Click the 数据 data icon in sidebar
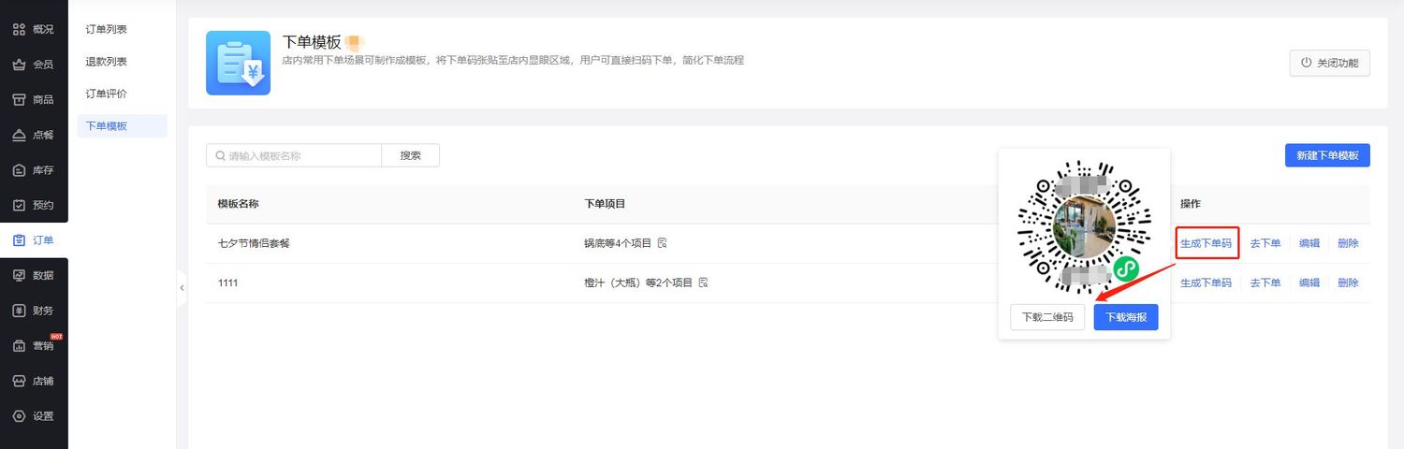 tap(19, 275)
